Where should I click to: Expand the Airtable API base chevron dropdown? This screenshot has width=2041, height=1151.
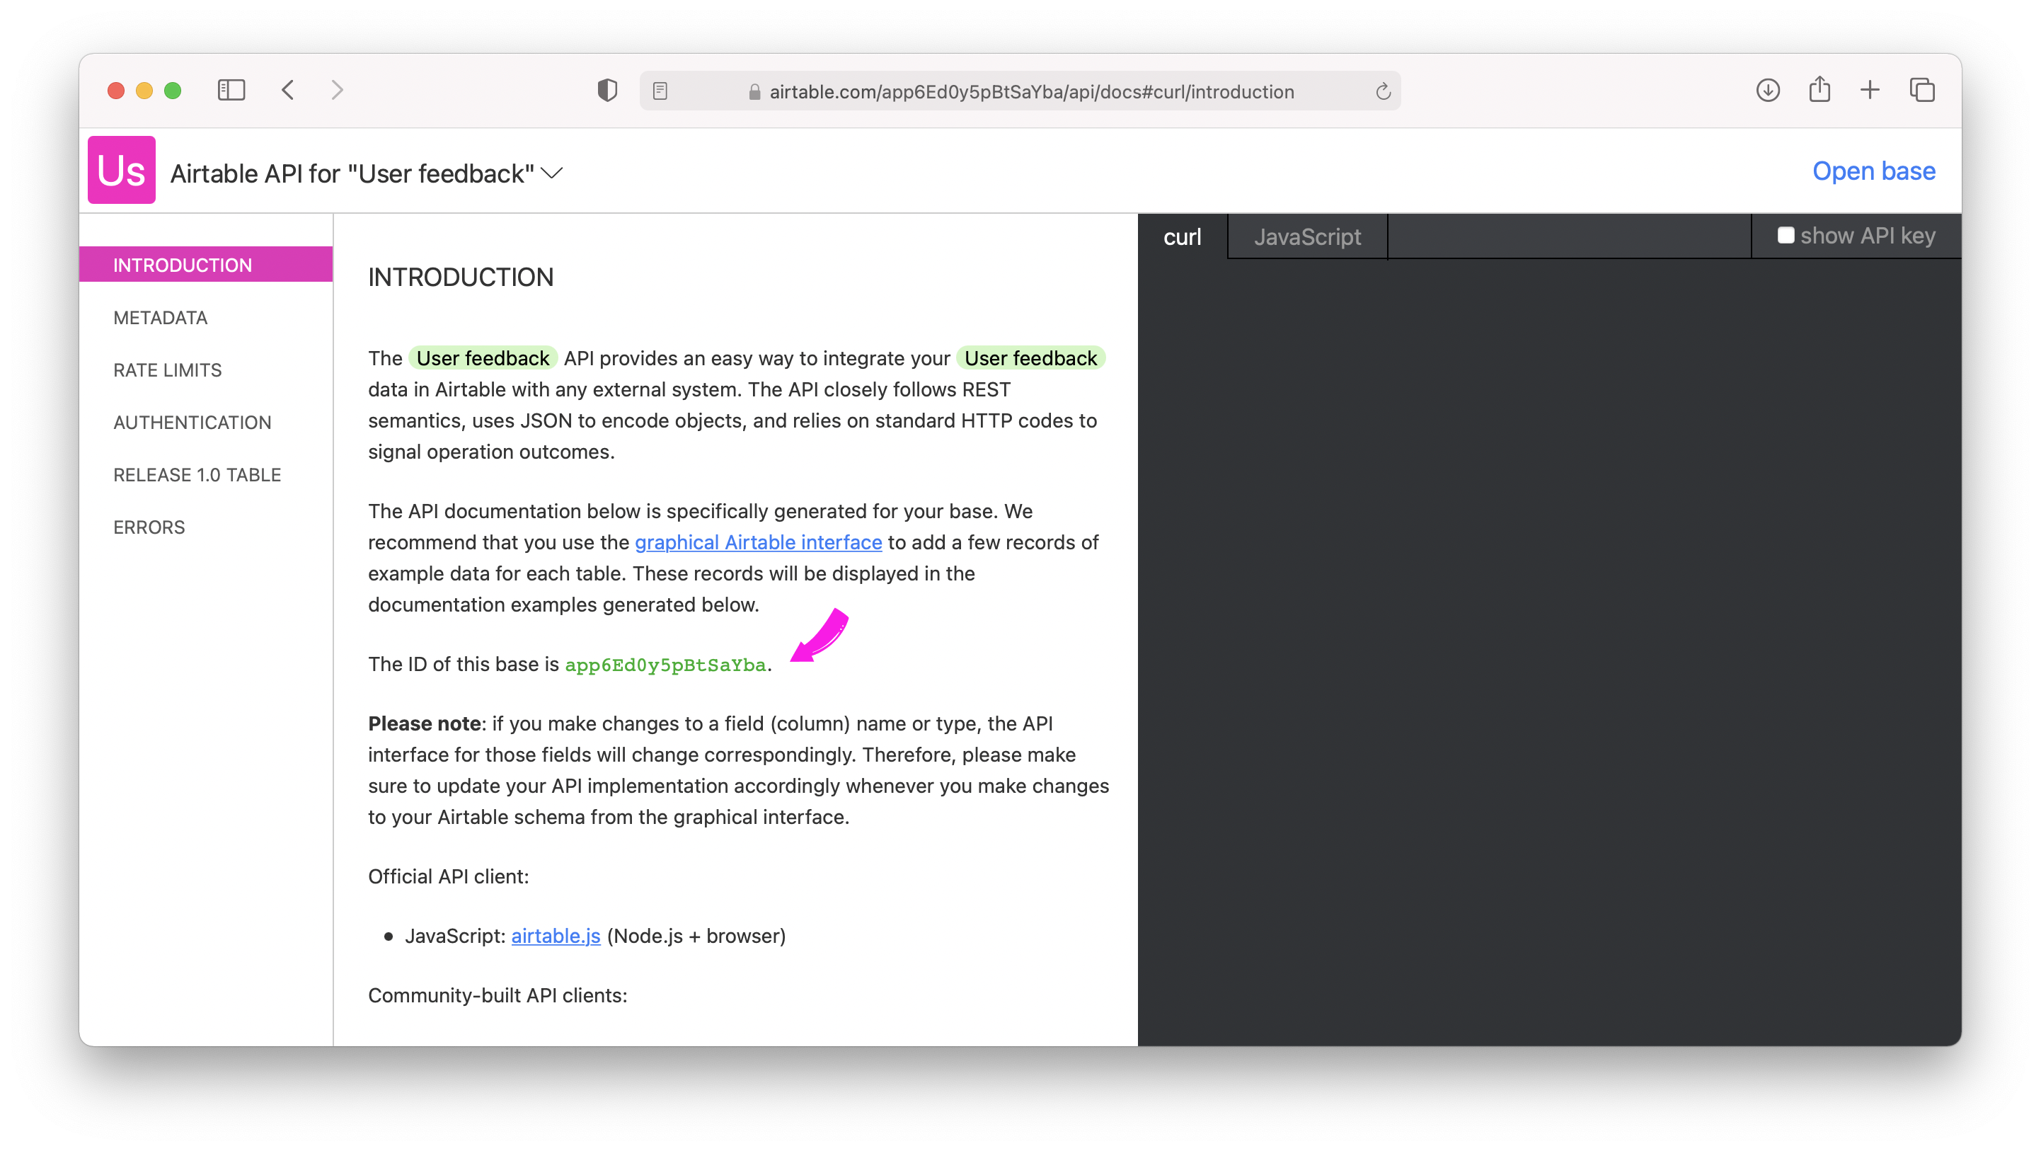(552, 173)
